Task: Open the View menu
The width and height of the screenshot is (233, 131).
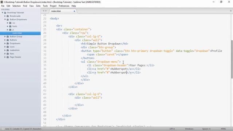Action: tap(32, 6)
